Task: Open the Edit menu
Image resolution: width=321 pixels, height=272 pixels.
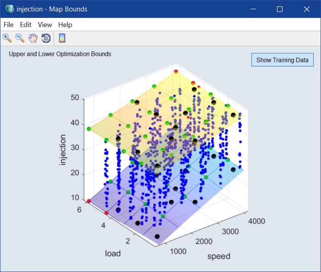Action: 26,25
